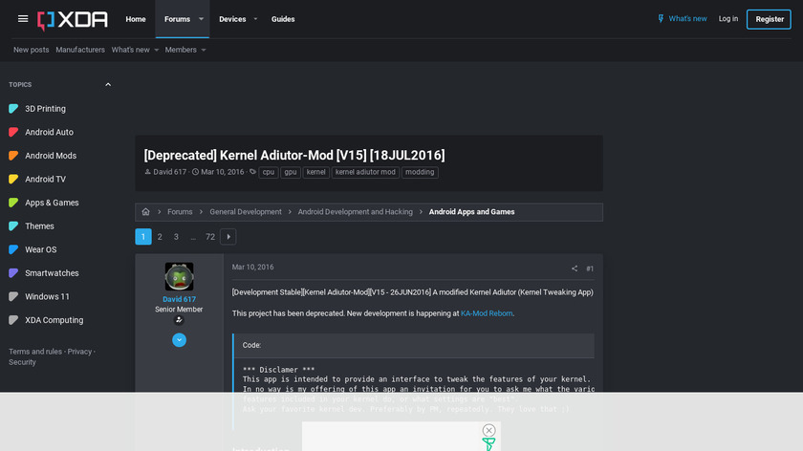Click the David 617 username on post
The height and width of the screenshot is (451, 803).
[x=180, y=299]
